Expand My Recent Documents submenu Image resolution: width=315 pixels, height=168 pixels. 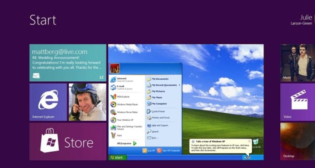pos(163,85)
